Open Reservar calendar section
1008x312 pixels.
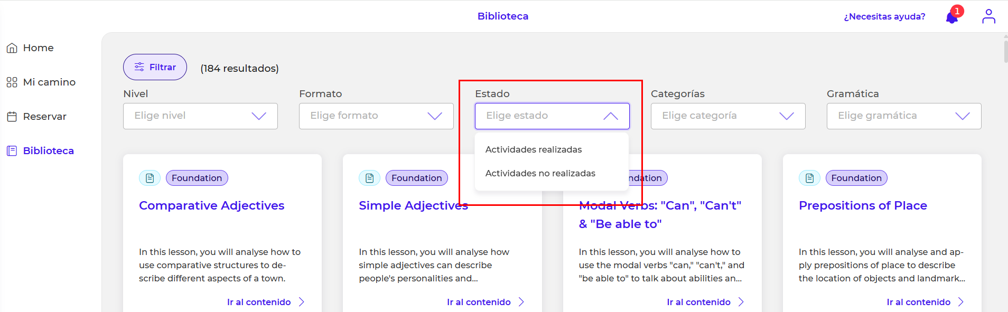point(44,117)
